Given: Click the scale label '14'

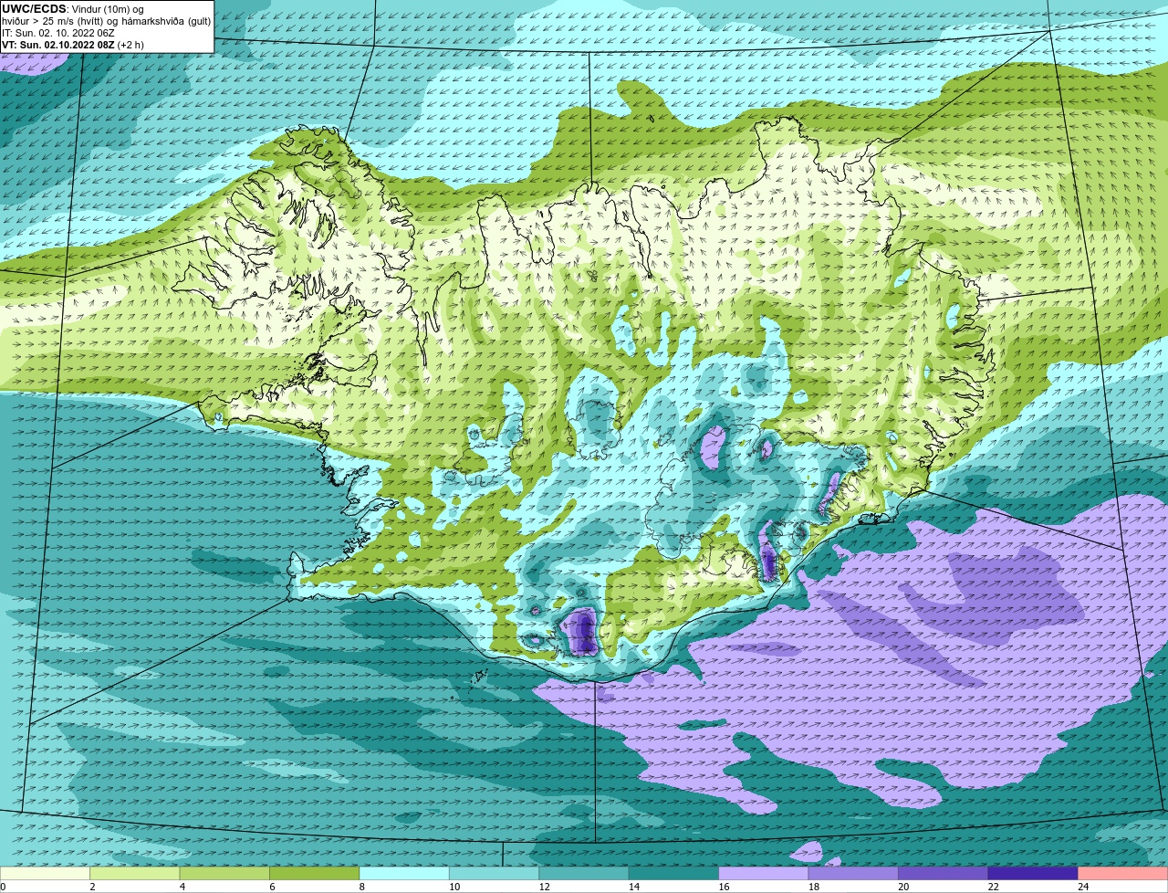Looking at the screenshot, I should [634, 887].
